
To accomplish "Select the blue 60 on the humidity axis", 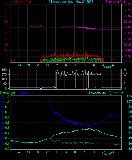I will (x=2, y=117).
